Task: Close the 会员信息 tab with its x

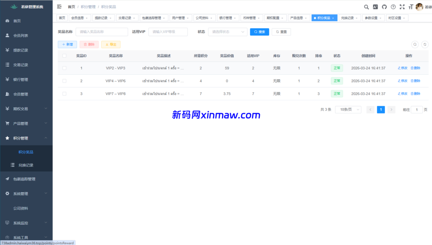Action: point(87,18)
